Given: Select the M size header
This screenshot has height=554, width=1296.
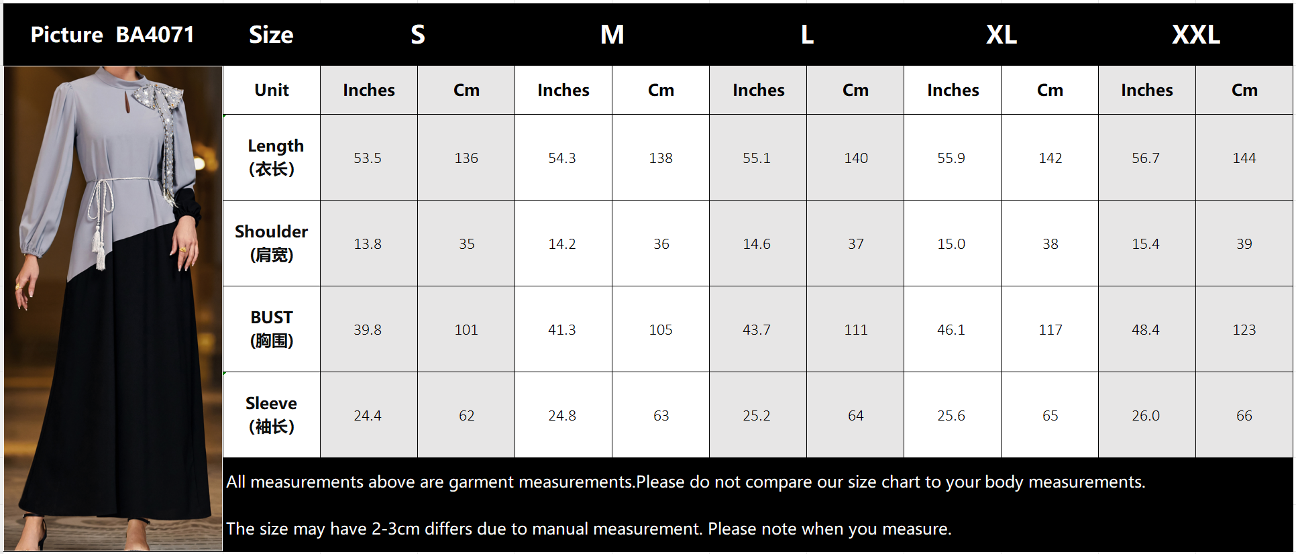Looking at the screenshot, I should (x=612, y=35).
